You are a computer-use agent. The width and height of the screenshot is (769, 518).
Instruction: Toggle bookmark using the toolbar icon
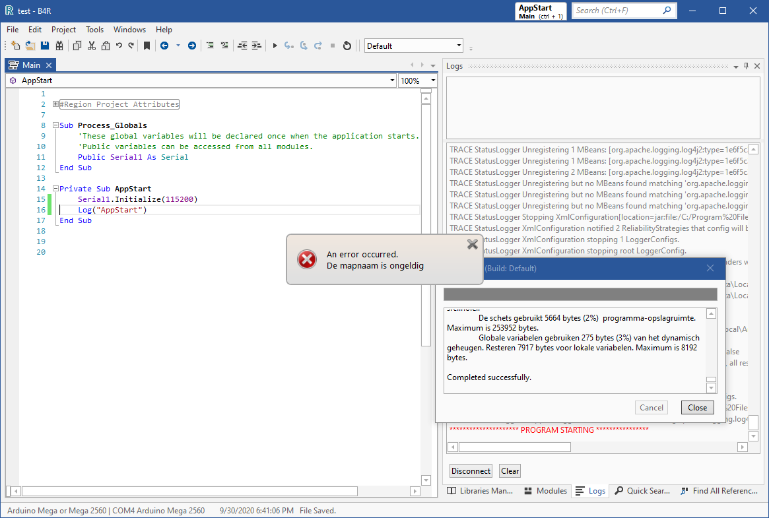[147, 46]
